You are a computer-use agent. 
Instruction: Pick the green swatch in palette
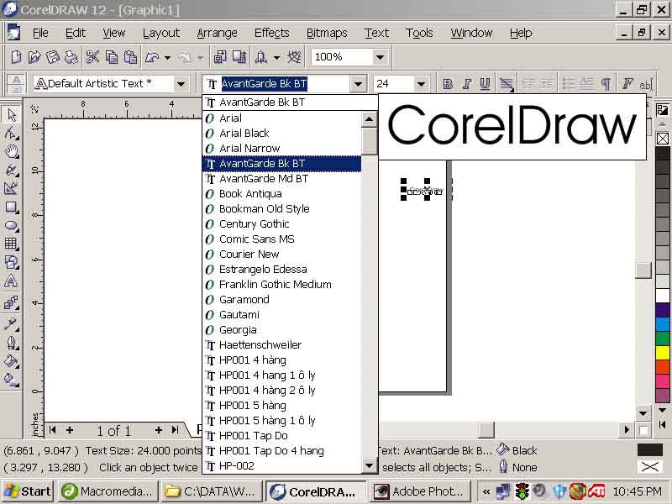pos(663,339)
